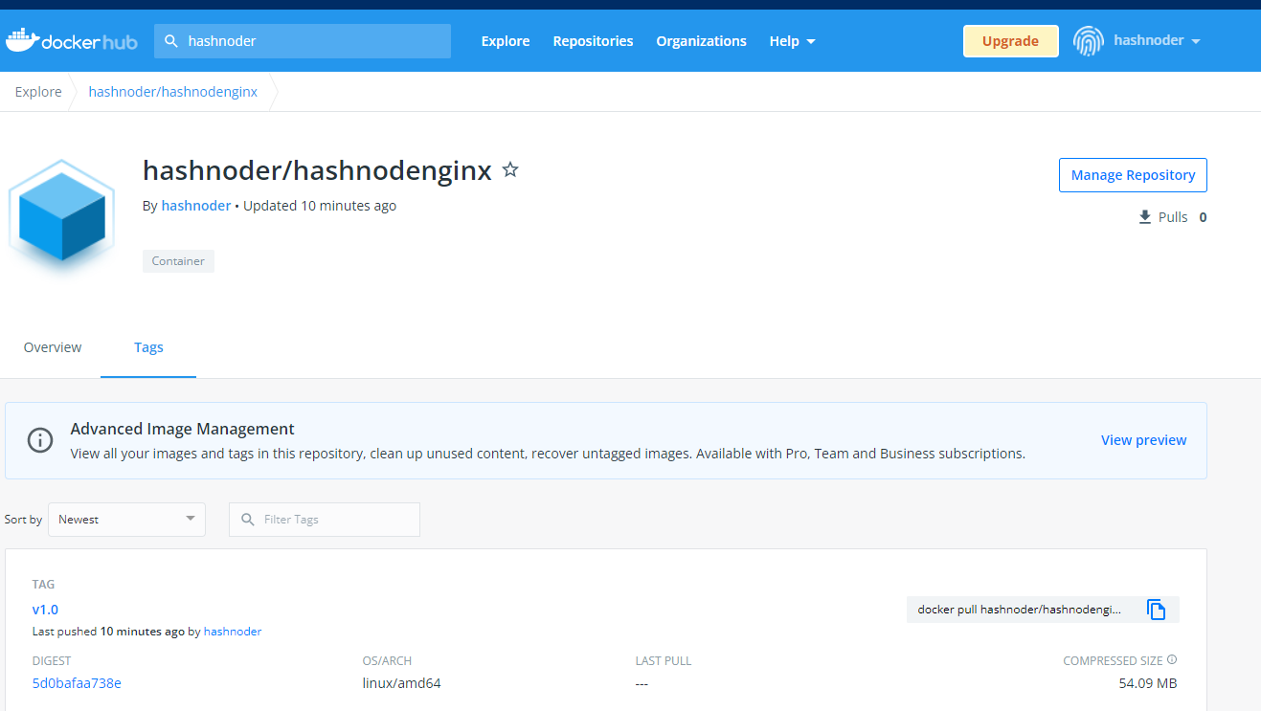This screenshot has height=711, width=1261.
Task: Select the Tags tab
Action: 148,347
